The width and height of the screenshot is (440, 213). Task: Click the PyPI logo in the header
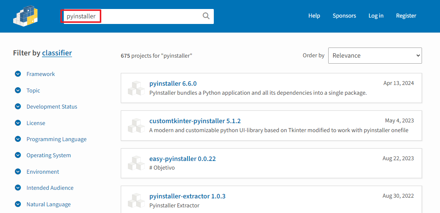pyautogui.click(x=26, y=16)
